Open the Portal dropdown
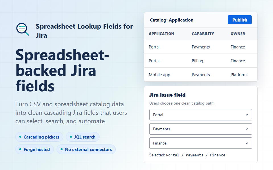Image resolution: width=273 pixels, height=170 pixels. click(x=200, y=115)
